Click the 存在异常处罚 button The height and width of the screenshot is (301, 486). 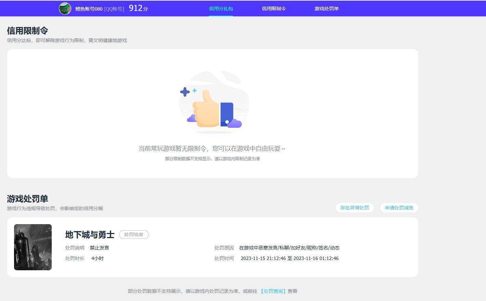point(354,208)
